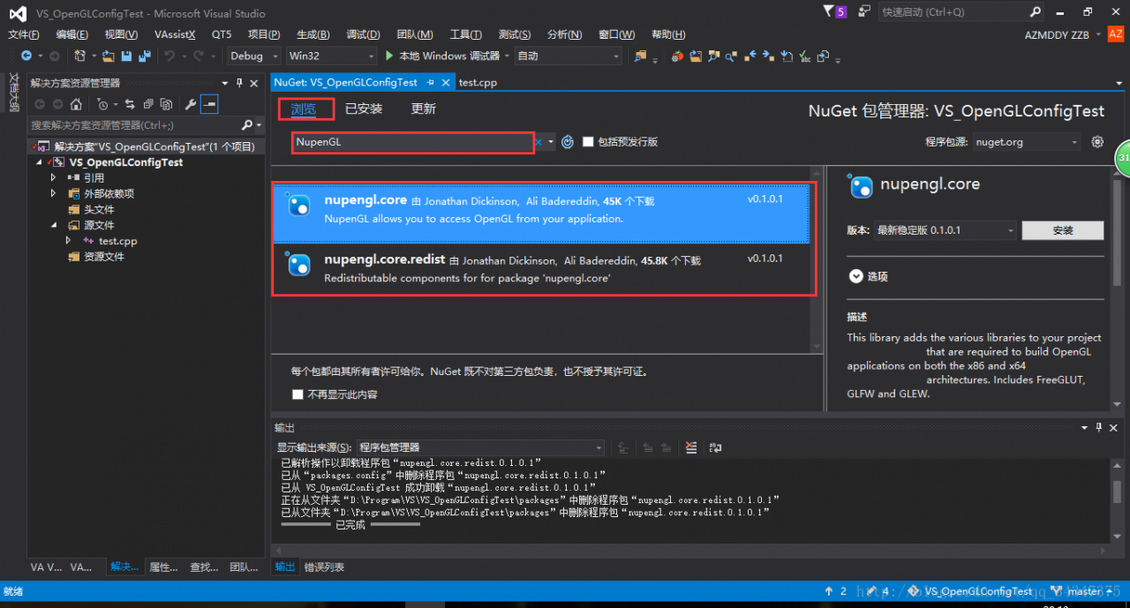Screen dimensions: 1130x608
Task: Open NuGet settings gear icon
Action: click(1097, 142)
